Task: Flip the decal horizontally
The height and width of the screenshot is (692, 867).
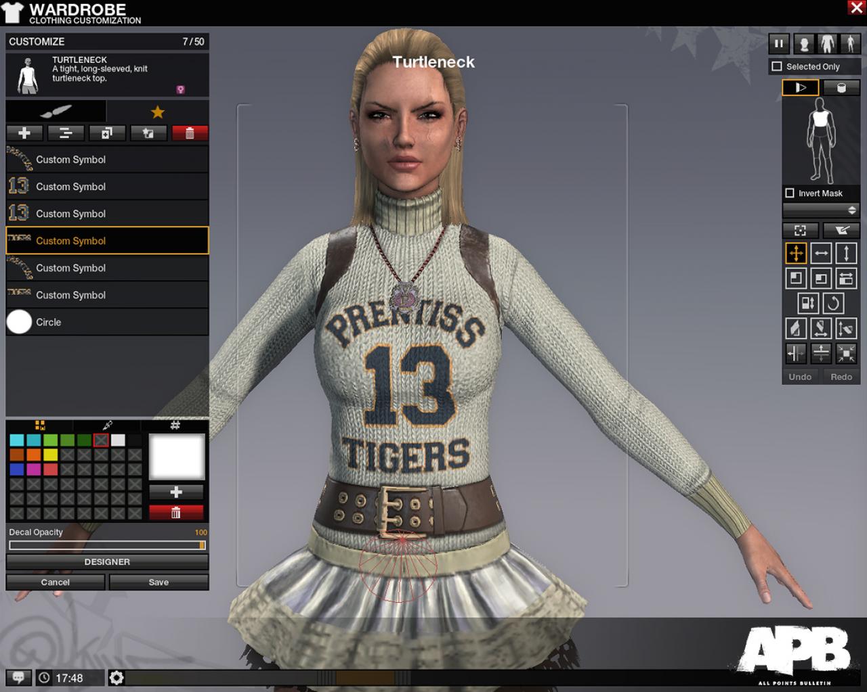Action: coord(796,353)
